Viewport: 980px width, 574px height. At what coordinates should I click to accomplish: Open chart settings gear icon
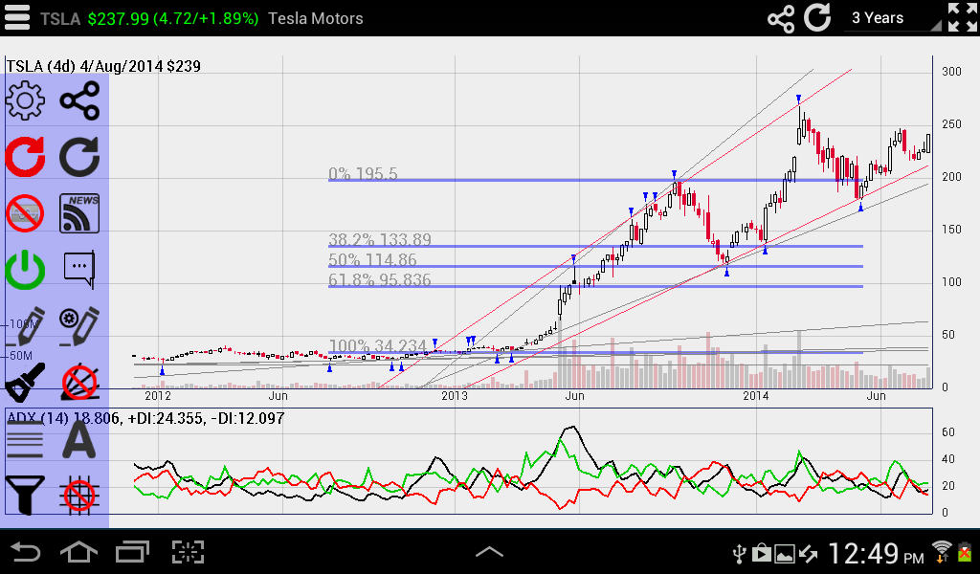(x=25, y=99)
